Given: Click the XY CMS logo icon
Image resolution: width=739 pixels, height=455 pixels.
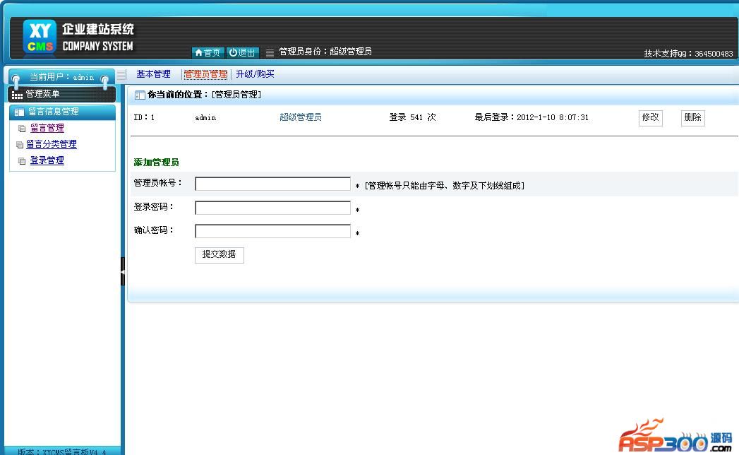Looking at the screenshot, I should pos(40,37).
